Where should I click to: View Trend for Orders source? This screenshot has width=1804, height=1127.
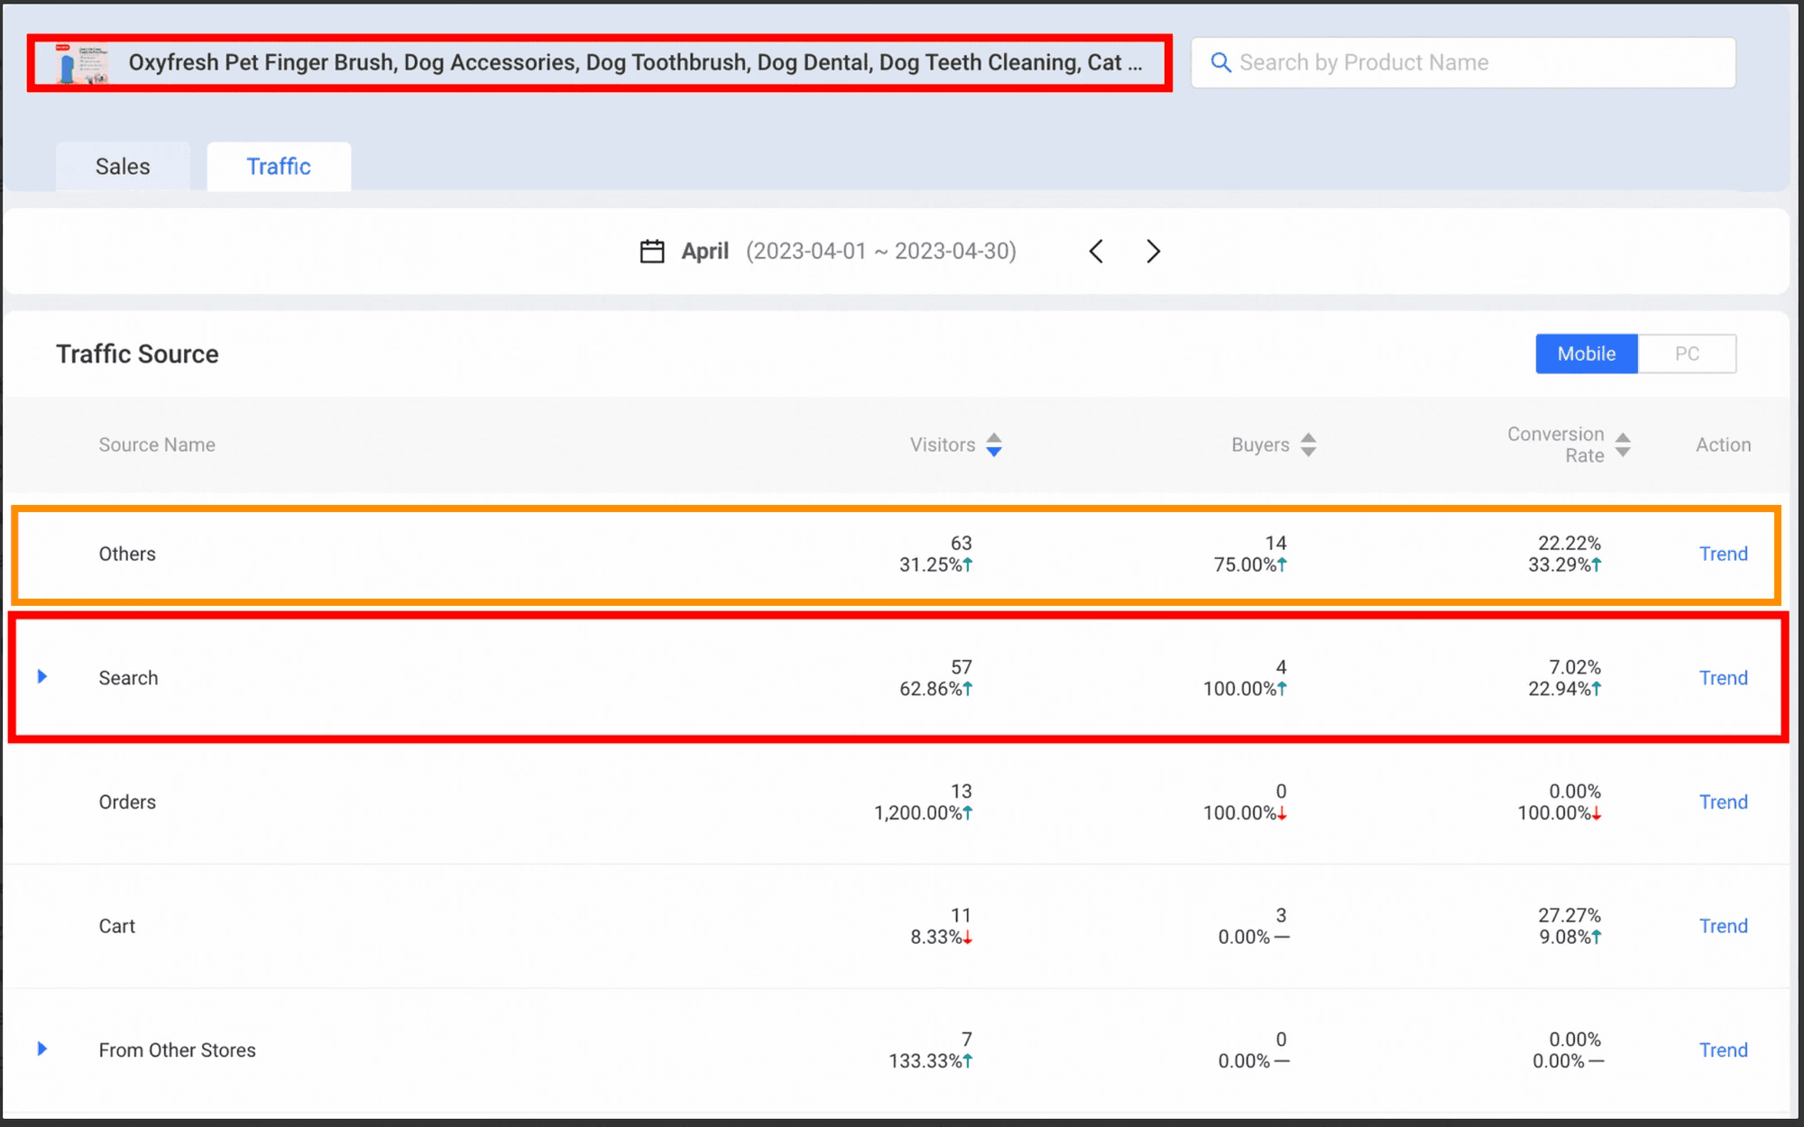(x=1723, y=802)
